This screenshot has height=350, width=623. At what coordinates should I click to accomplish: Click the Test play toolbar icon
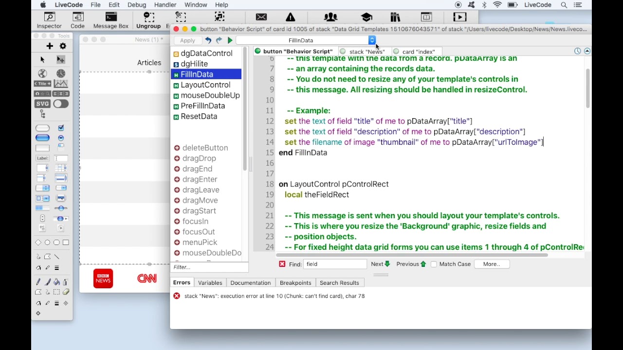point(459,17)
